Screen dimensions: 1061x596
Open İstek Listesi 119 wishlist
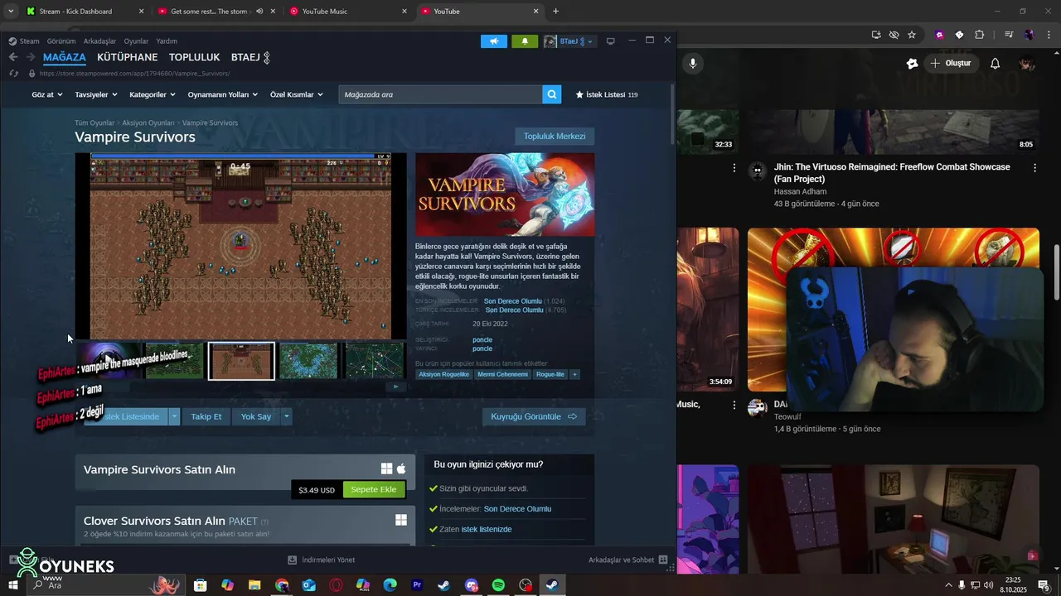tap(607, 94)
